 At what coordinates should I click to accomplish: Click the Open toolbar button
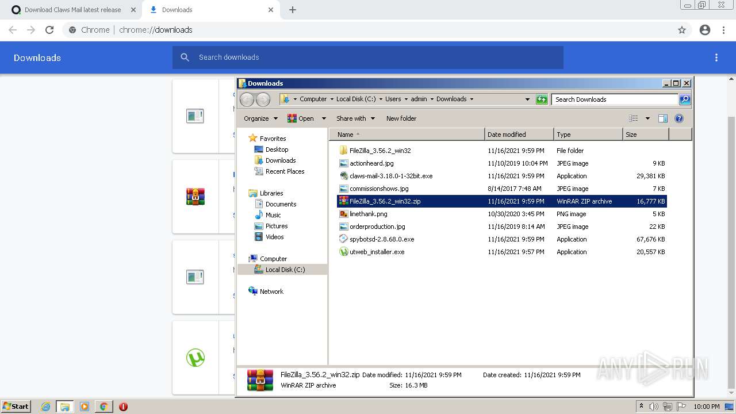point(301,118)
